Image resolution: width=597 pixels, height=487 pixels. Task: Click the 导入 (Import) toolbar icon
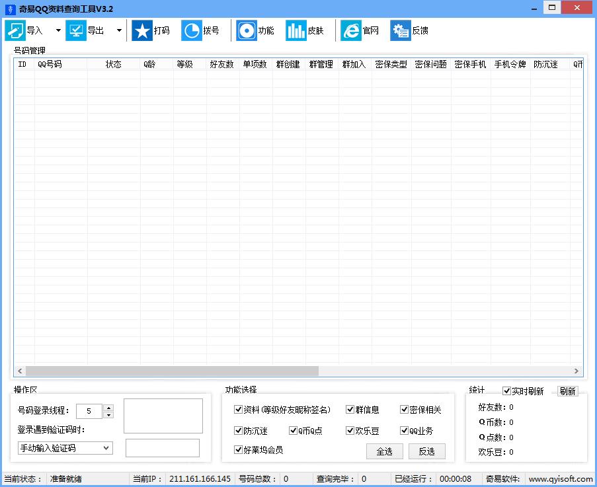15,30
